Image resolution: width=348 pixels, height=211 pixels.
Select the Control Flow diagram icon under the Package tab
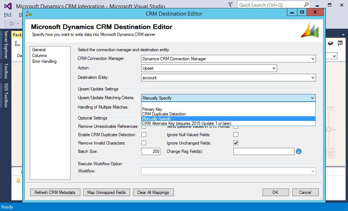coord(17,44)
